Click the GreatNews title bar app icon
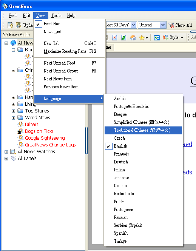The height and width of the screenshot is (251, 196). click(x=5, y=6)
